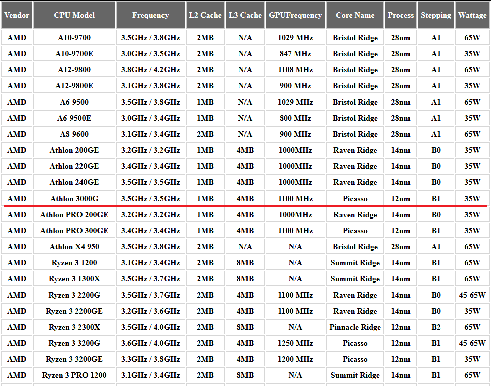
Task: Click the 1200 MHz GPU frequency cell
Action: coord(295,359)
